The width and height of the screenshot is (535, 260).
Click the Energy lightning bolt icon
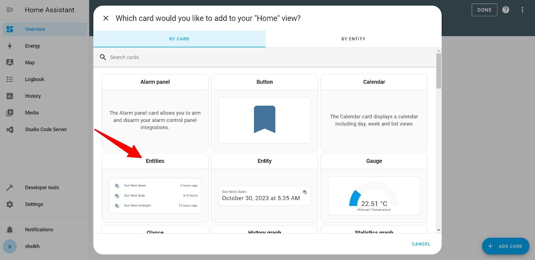[x=10, y=46]
